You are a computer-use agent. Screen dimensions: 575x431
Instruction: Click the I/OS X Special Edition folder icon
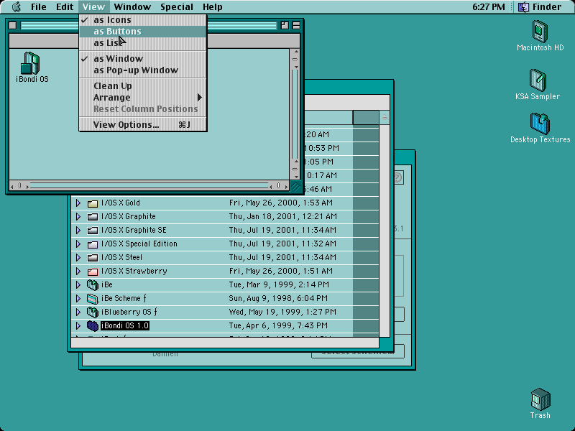tap(93, 244)
